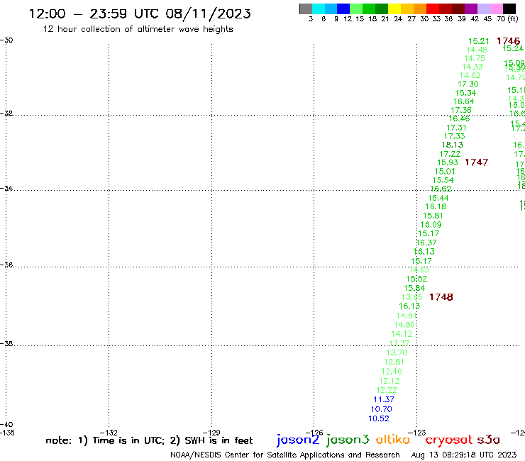The height and width of the screenshot is (461, 525).
Task: Click the wave height value '15.54'
Action: (443, 180)
